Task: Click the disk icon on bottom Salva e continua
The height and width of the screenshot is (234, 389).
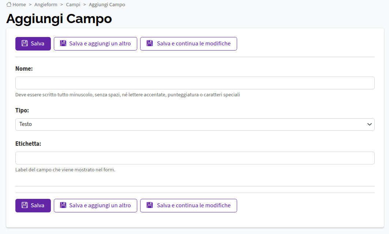Action: [150, 205]
